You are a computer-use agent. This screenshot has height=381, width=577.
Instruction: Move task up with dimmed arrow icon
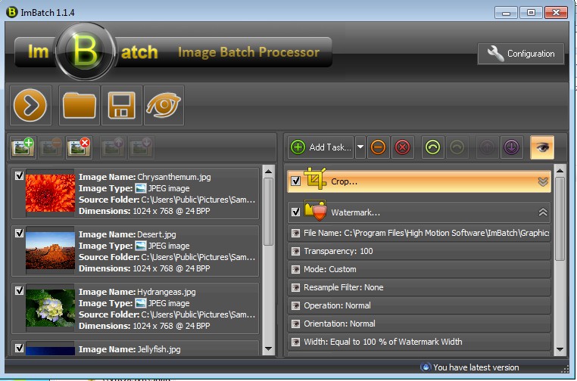pyautogui.click(x=487, y=147)
